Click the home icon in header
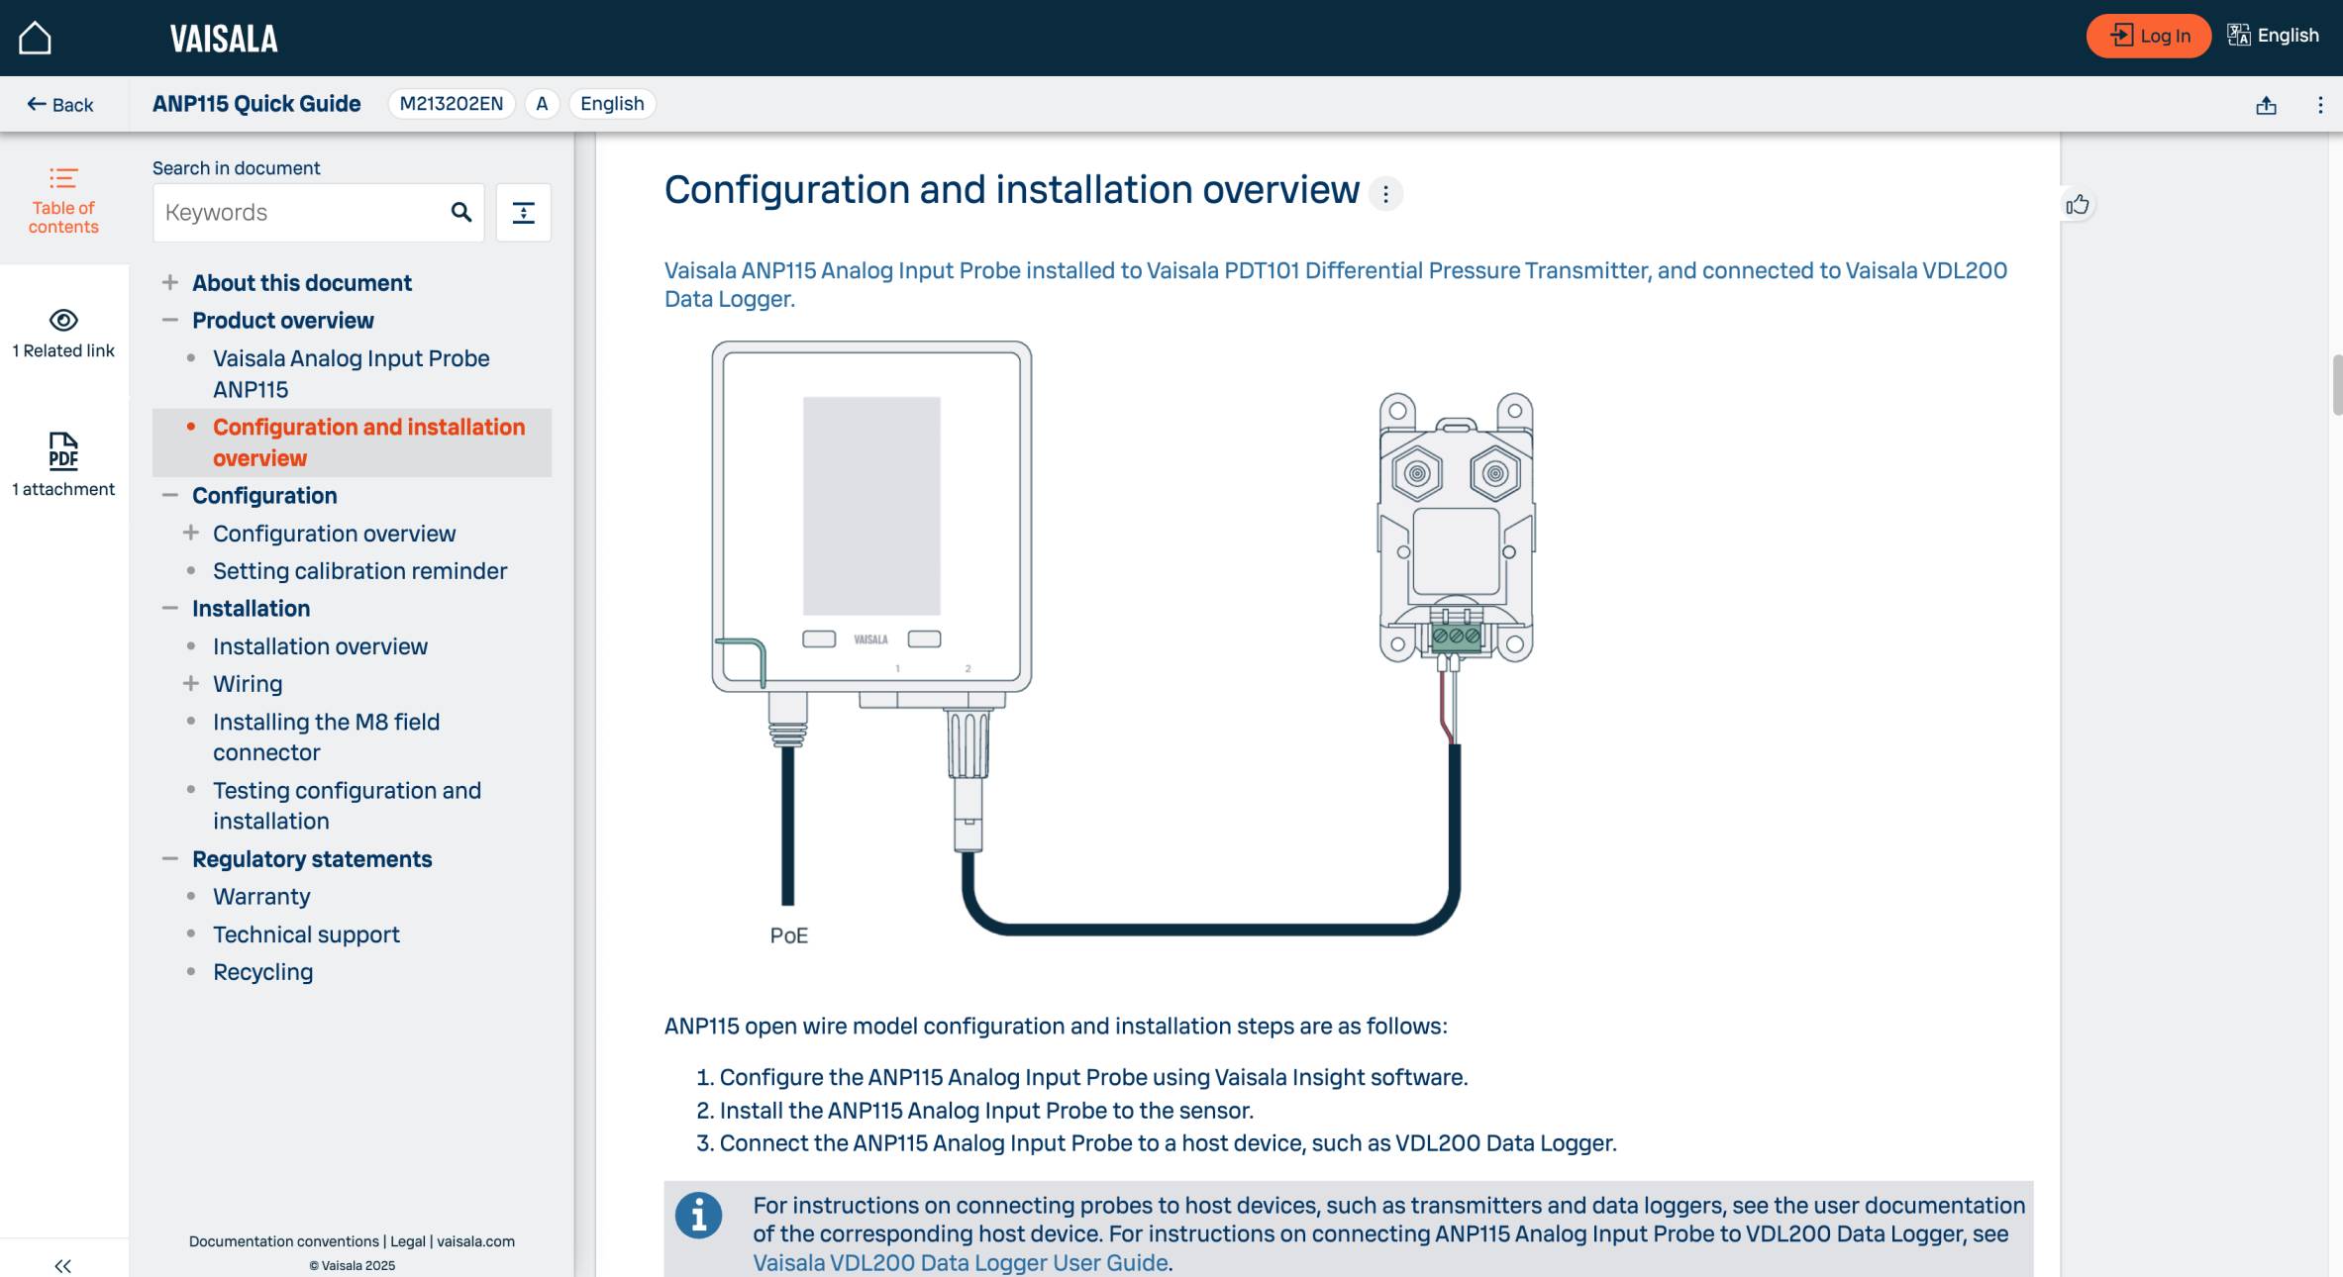The height and width of the screenshot is (1277, 2343). coord(35,38)
